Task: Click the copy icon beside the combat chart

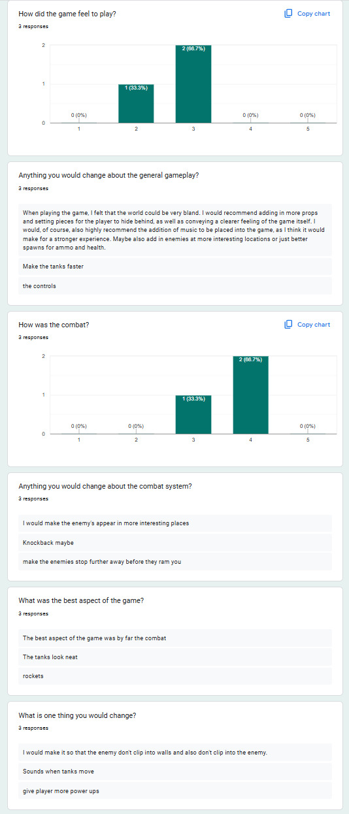Action: pos(288,324)
